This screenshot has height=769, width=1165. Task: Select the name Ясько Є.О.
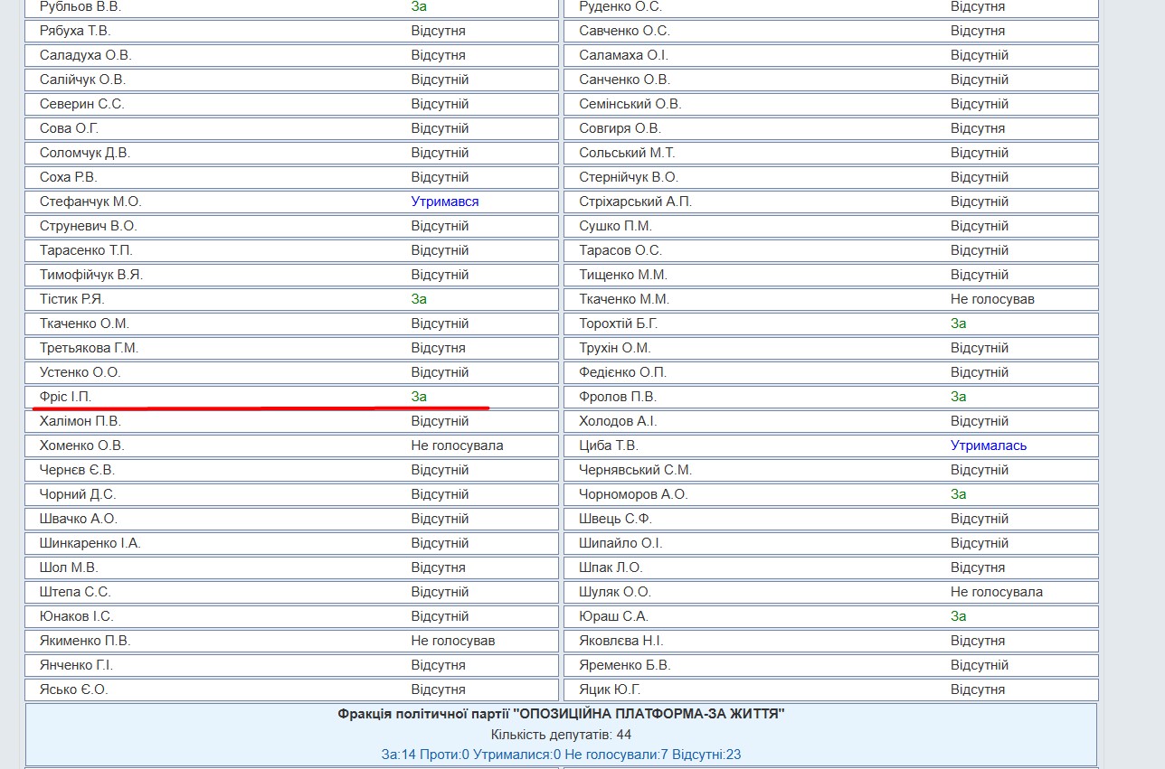(73, 689)
